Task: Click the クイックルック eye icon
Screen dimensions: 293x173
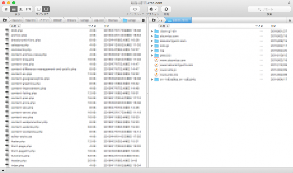Action: (x=135, y=9)
